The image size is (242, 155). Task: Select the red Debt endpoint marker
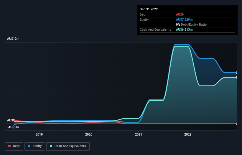click(237, 124)
